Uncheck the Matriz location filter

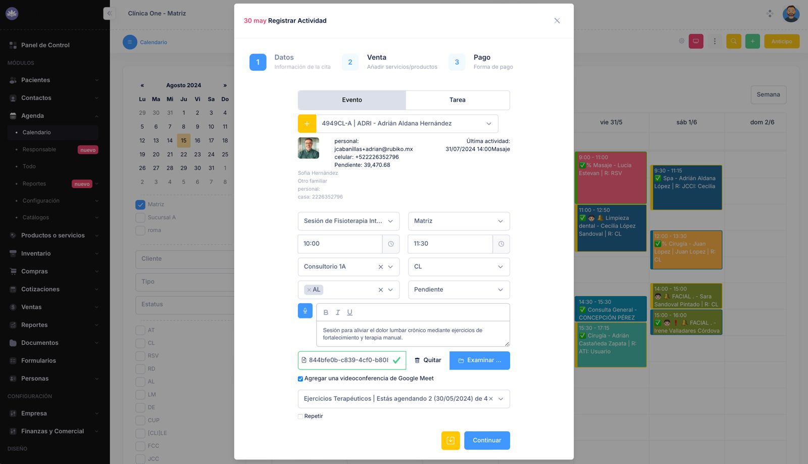[x=140, y=204]
